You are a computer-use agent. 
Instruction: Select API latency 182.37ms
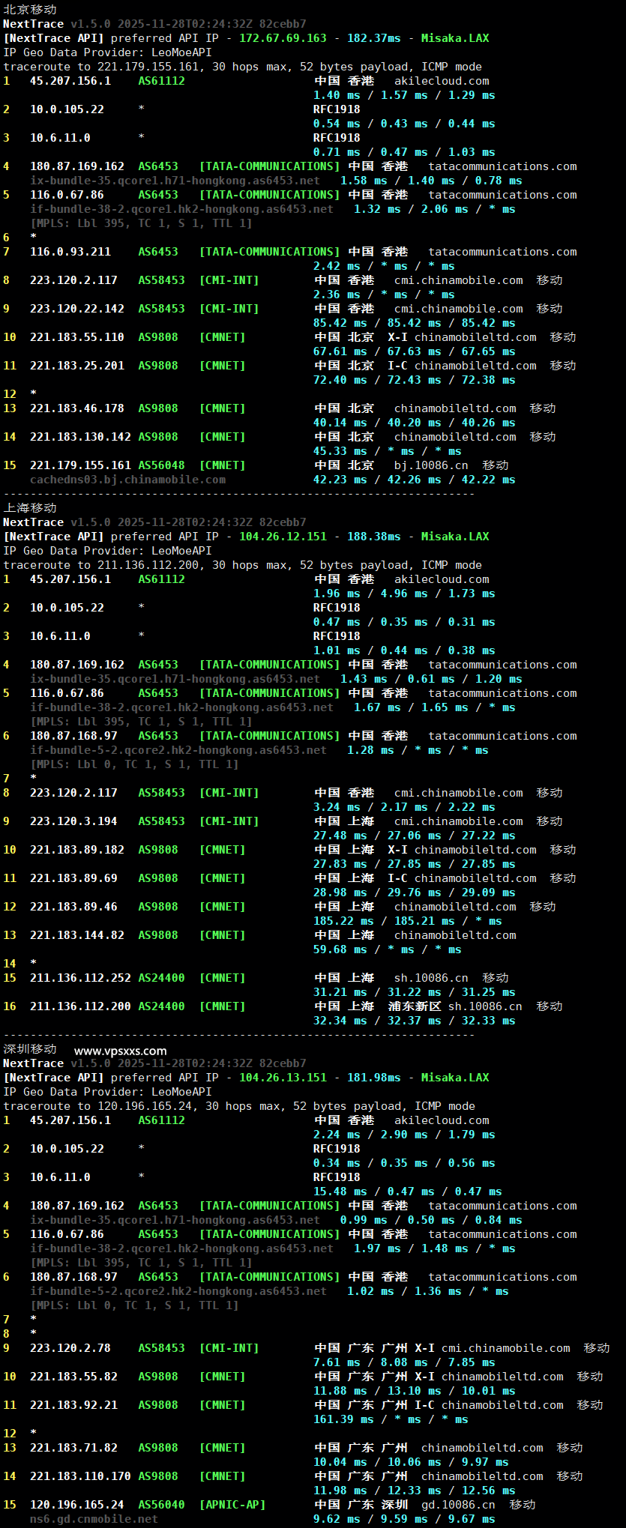click(373, 37)
